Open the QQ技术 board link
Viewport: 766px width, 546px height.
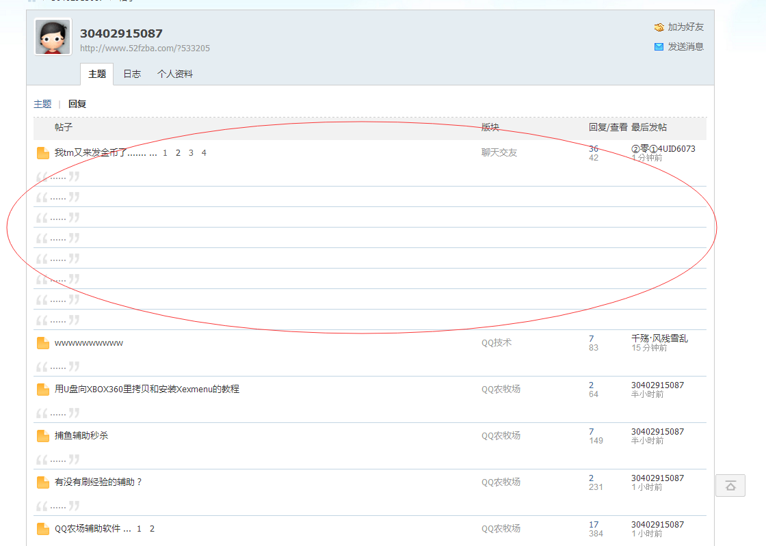(497, 342)
